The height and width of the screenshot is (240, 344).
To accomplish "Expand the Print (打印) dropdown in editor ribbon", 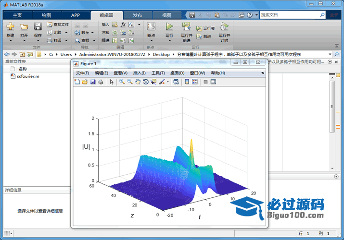I will point(65,40).
